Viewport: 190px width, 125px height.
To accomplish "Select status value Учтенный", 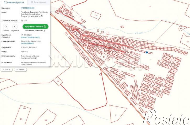I will coord(24,52).
